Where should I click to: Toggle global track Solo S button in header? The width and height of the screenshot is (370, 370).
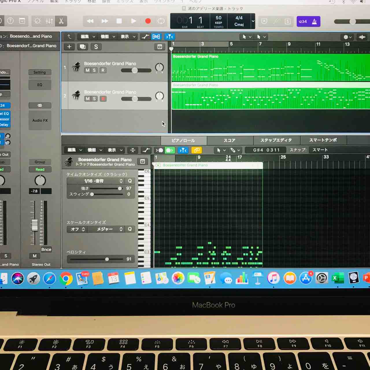[x=96, y=47]
